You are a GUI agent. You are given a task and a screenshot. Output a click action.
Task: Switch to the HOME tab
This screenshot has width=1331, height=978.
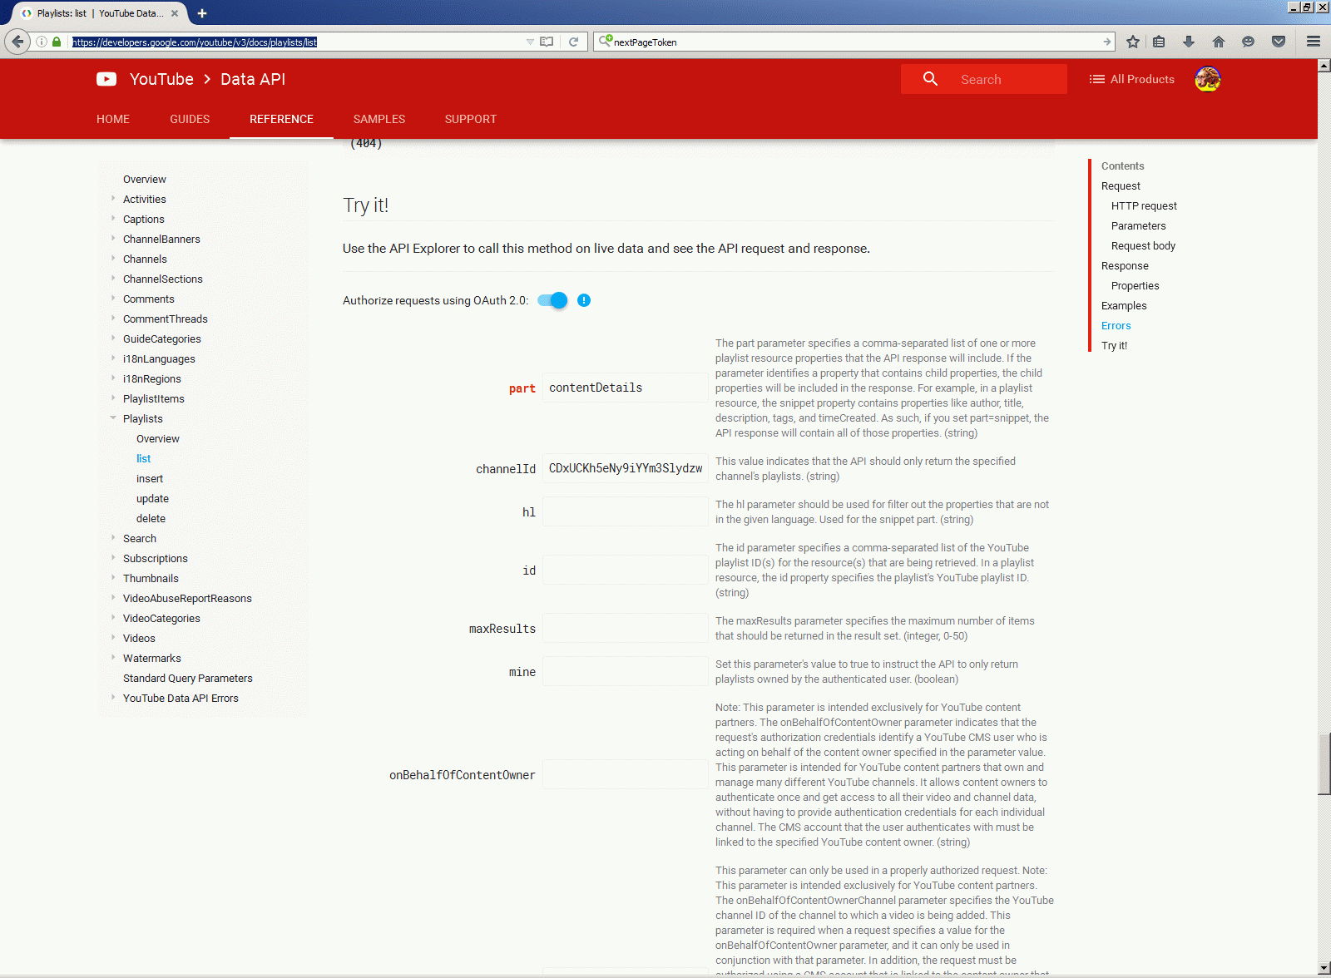pos(113,119)
